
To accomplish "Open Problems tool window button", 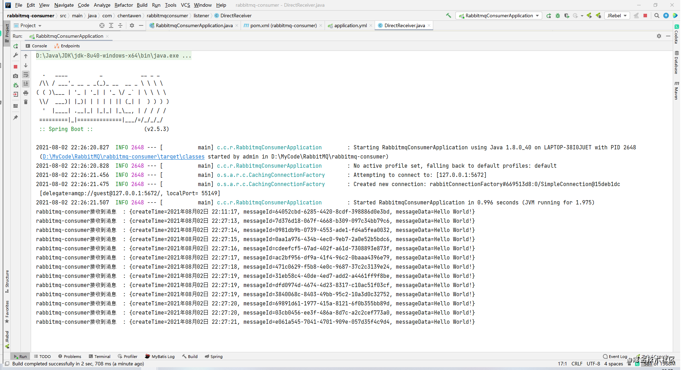I will tap(70, 356).
